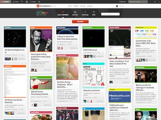Click the +1 users badge on Convert Data card

147,60
